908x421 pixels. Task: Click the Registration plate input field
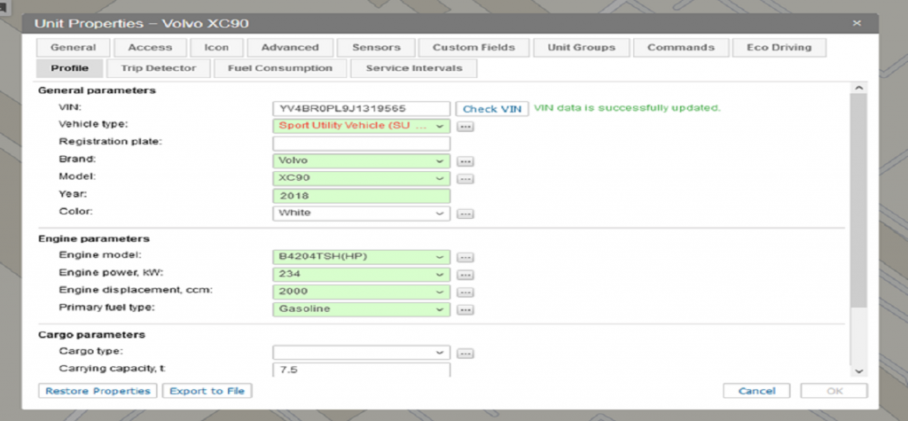click(x=362, y=144)
